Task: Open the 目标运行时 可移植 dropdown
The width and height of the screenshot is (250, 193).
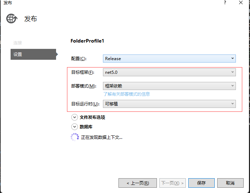Action: pyautogui.click(x=169, y=104)
